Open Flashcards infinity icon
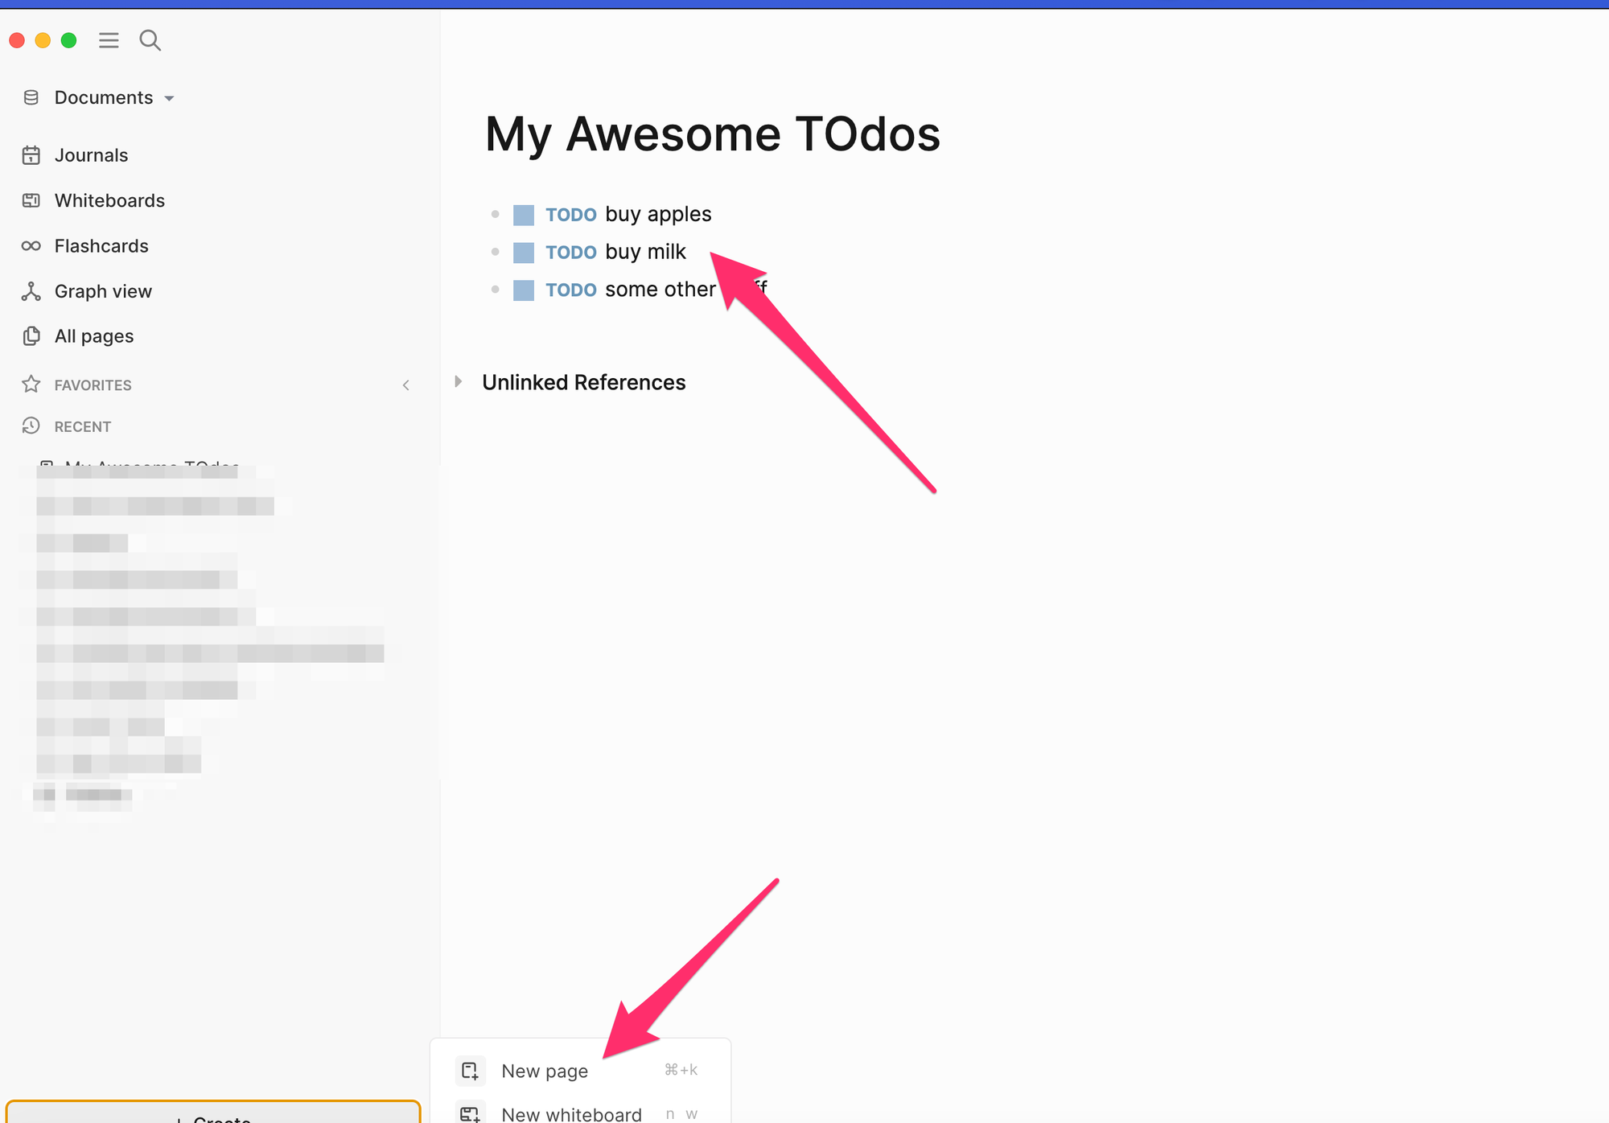The width and height of the screenshot is (1609, 1123). tap(31, 246)
